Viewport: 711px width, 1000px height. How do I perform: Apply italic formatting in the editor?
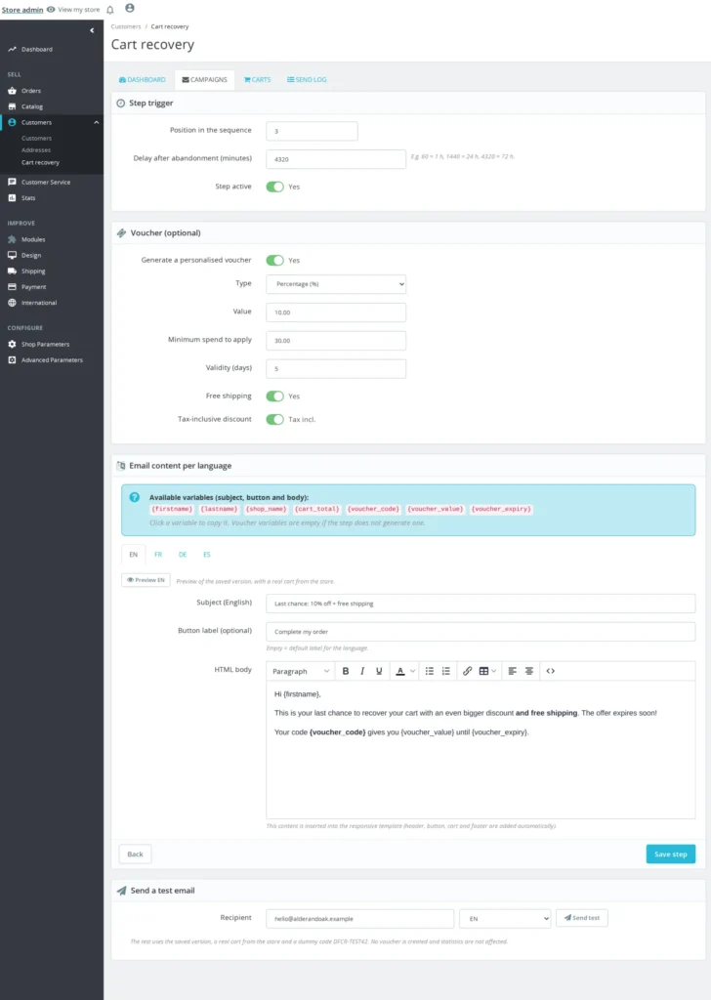(x=362, y=671)
